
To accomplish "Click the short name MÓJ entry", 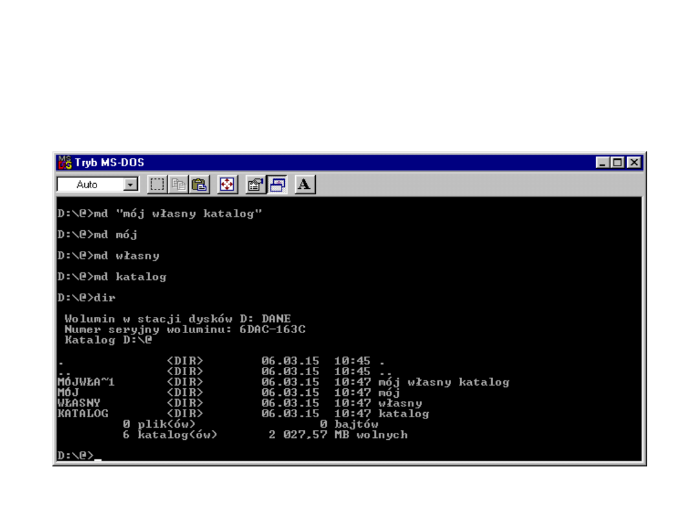I will [68, 393].
